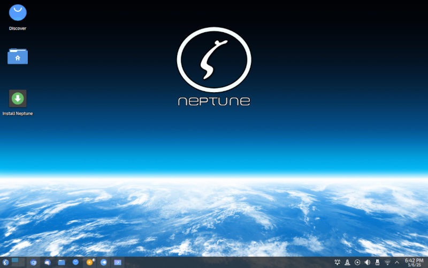Viewport: 428px width, 268px height.
Task: Open the media player tray control
Action: tap(357, 263)
